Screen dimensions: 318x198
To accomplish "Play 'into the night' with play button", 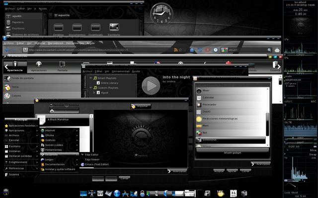I will coord(151,86).
